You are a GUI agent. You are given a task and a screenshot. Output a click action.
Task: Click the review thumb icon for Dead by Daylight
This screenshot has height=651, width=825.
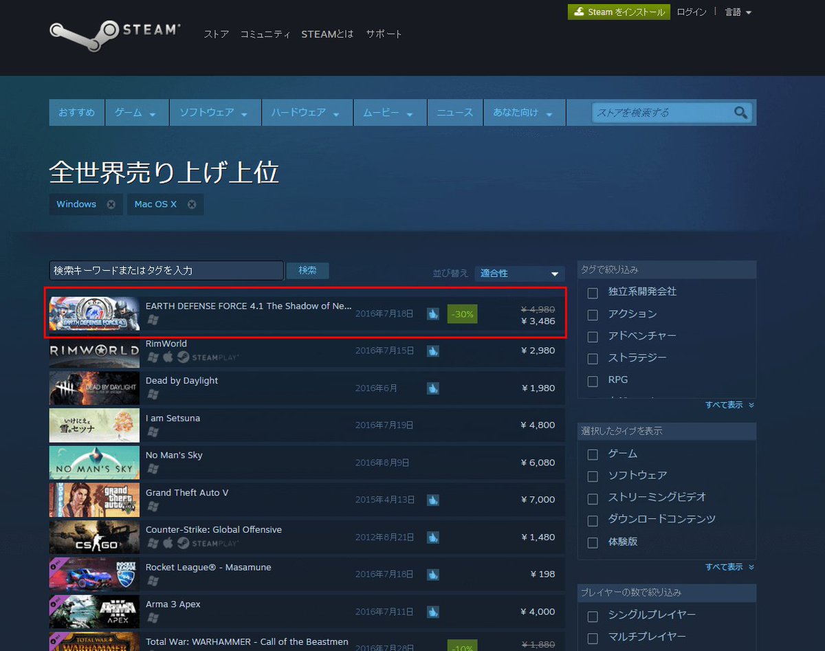coord(432,388)
